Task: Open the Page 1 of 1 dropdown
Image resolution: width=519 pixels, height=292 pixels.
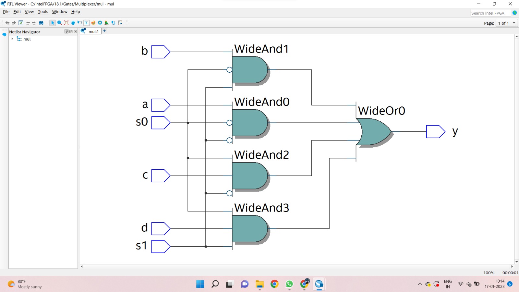Action: click(506, 23)
